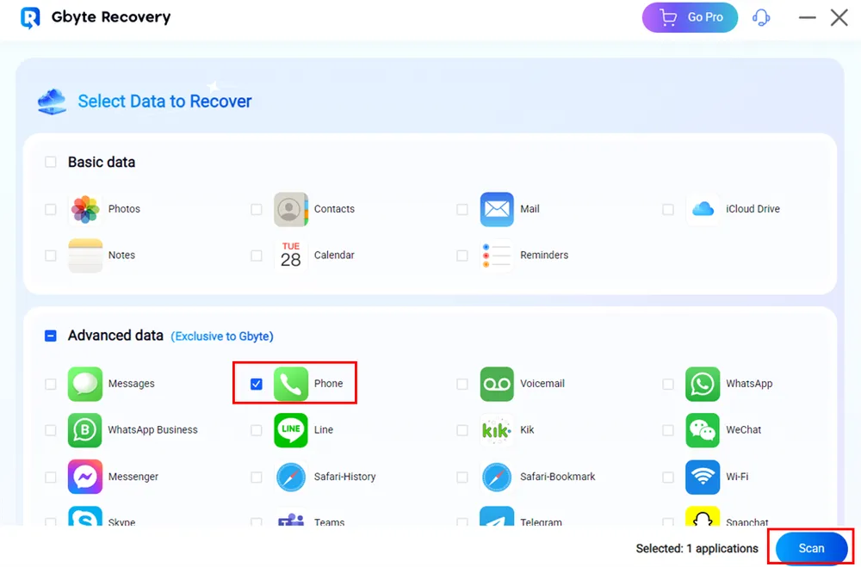The image size is (861, 567).
Task: Click the Voicemail icon
Action: tap(497, 384)
